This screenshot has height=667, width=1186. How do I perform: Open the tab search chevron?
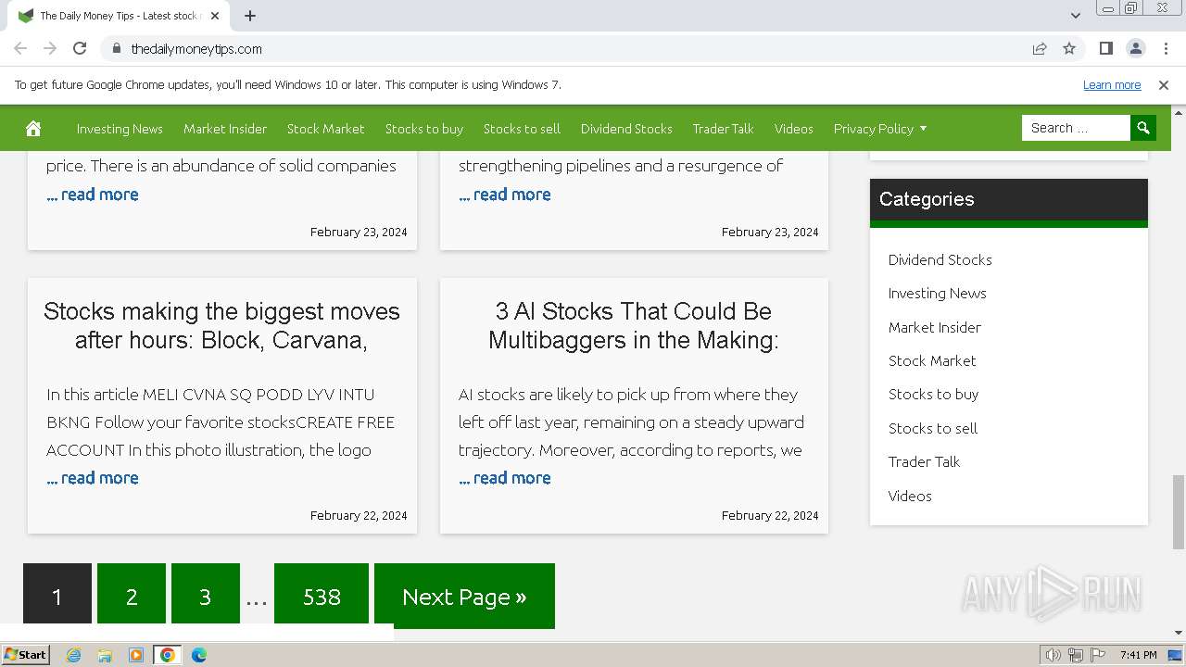coord(1075,16)
